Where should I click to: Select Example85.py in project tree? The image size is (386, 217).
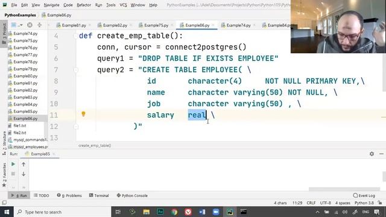pyautogui.click(x=25, y=112)
